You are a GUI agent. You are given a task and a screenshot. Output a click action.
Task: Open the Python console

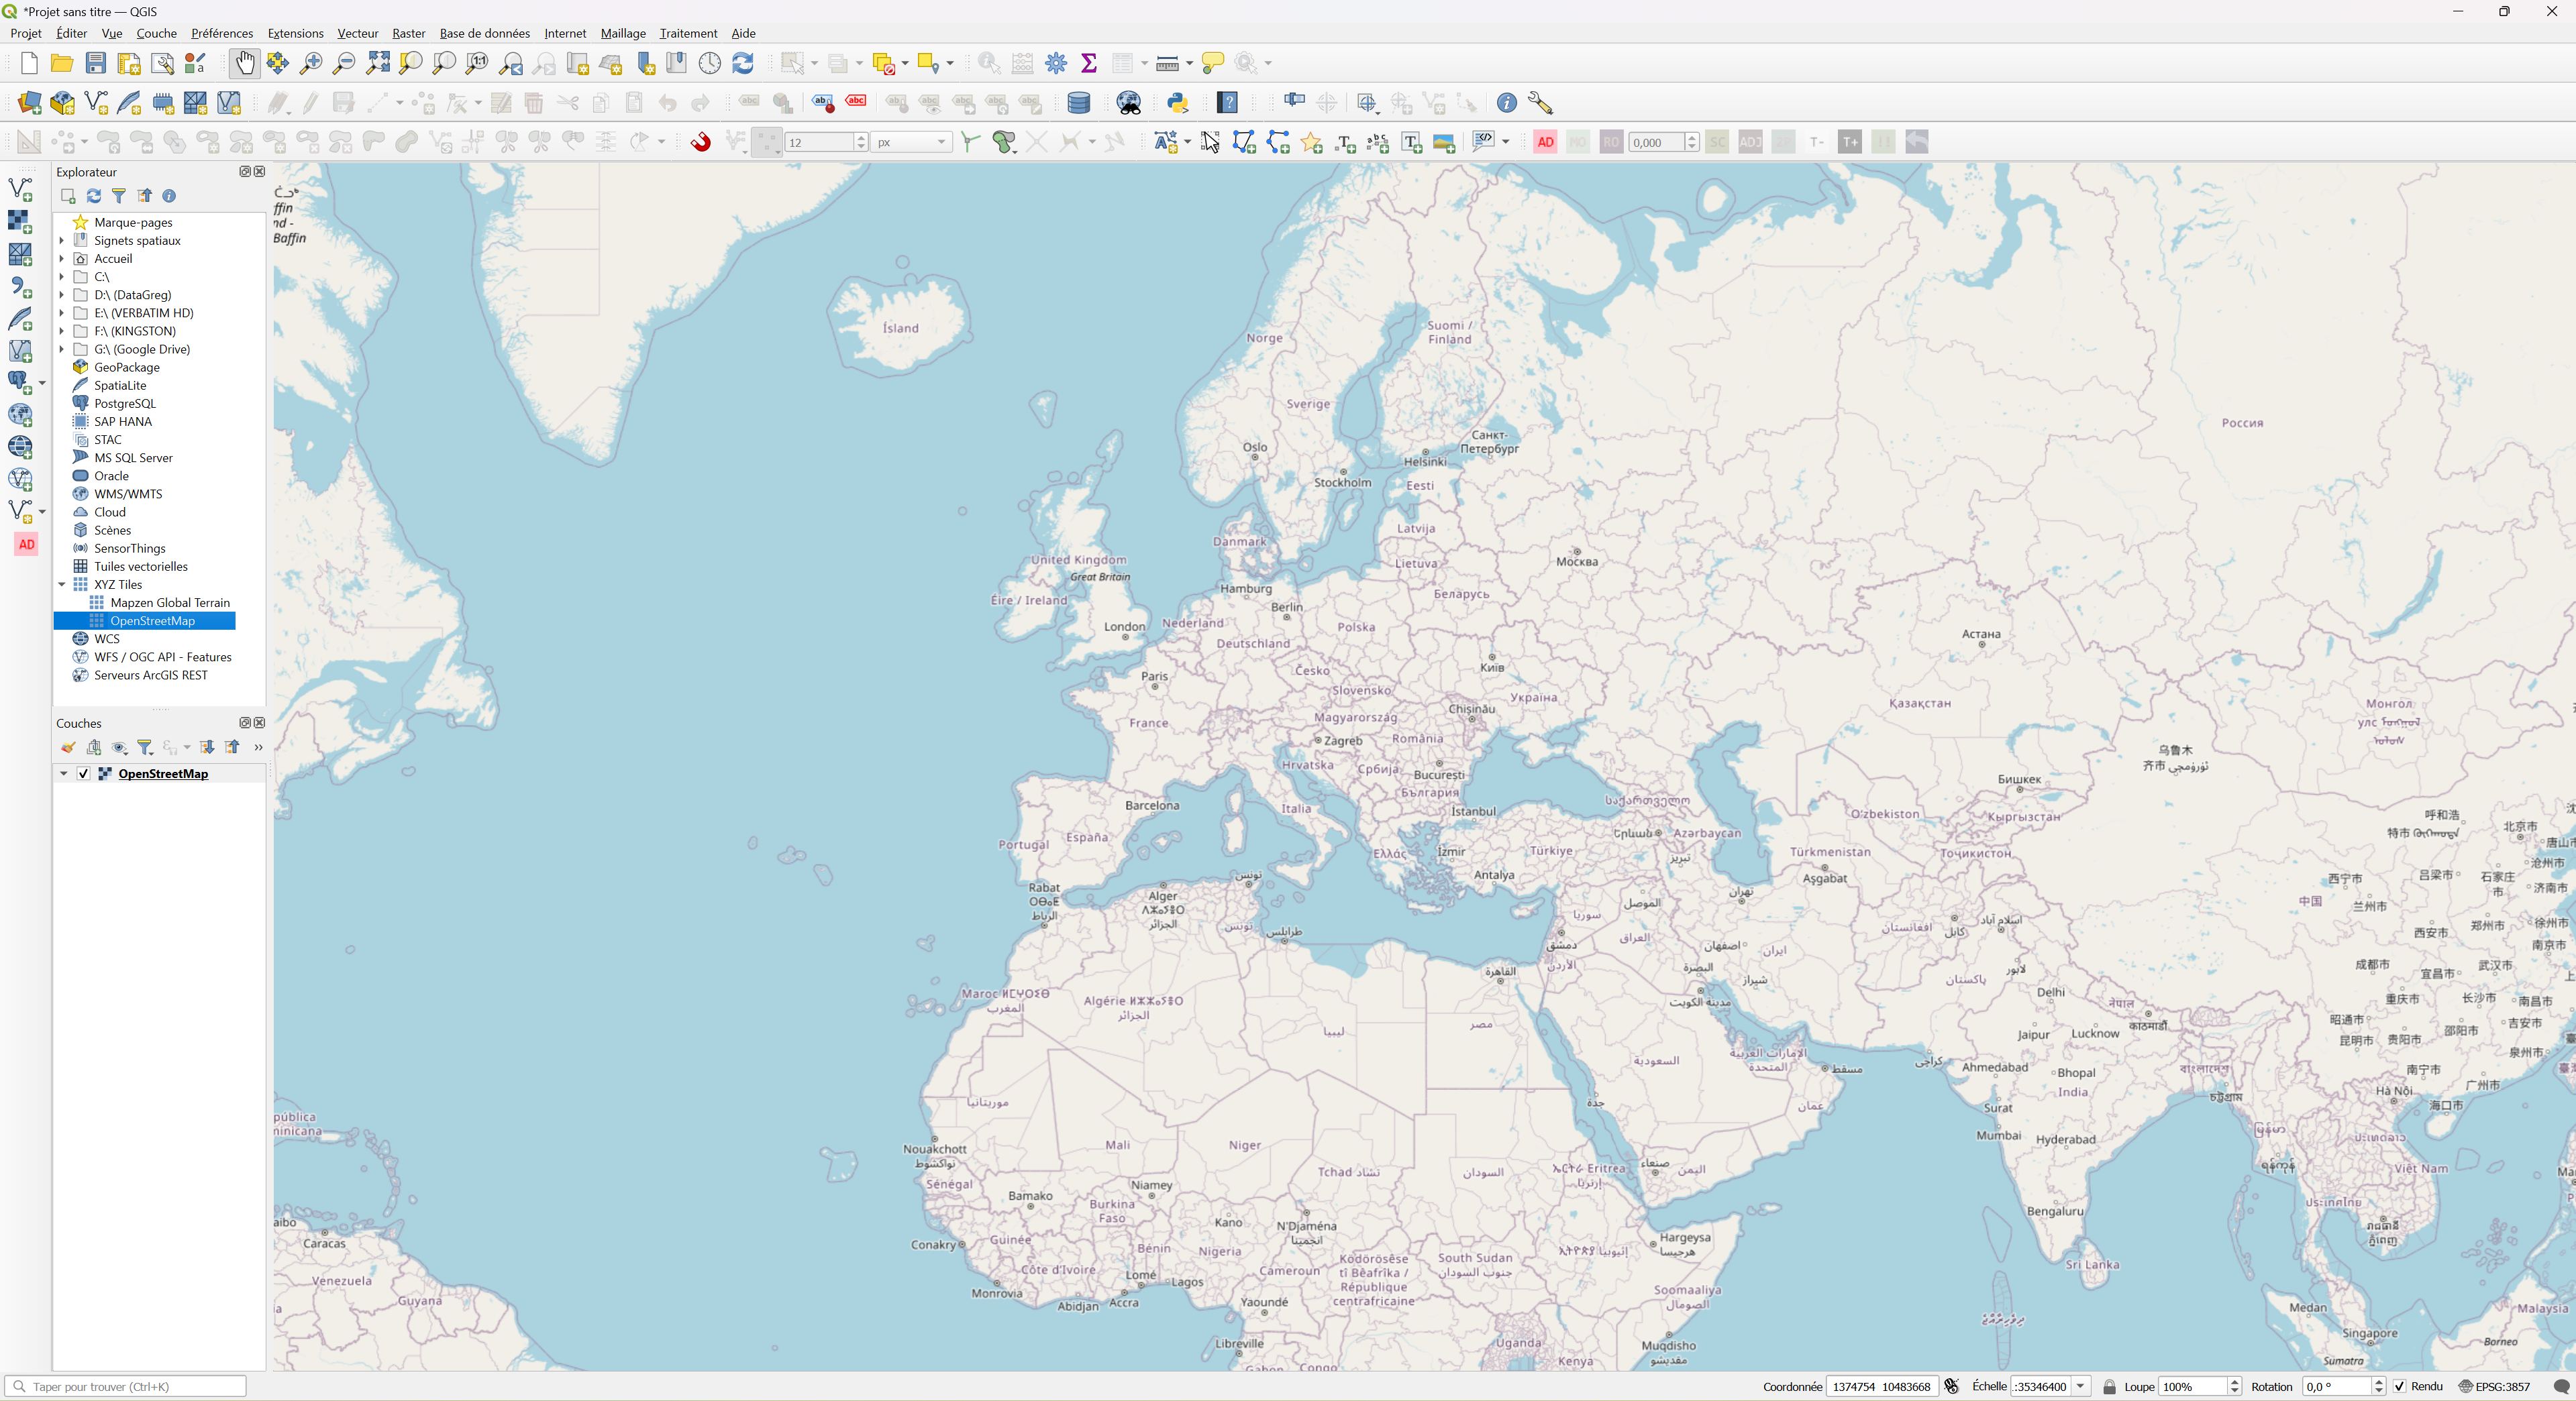tap(1178, 103)
